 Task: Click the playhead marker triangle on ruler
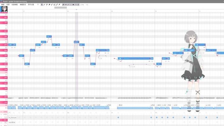[77, 10]
